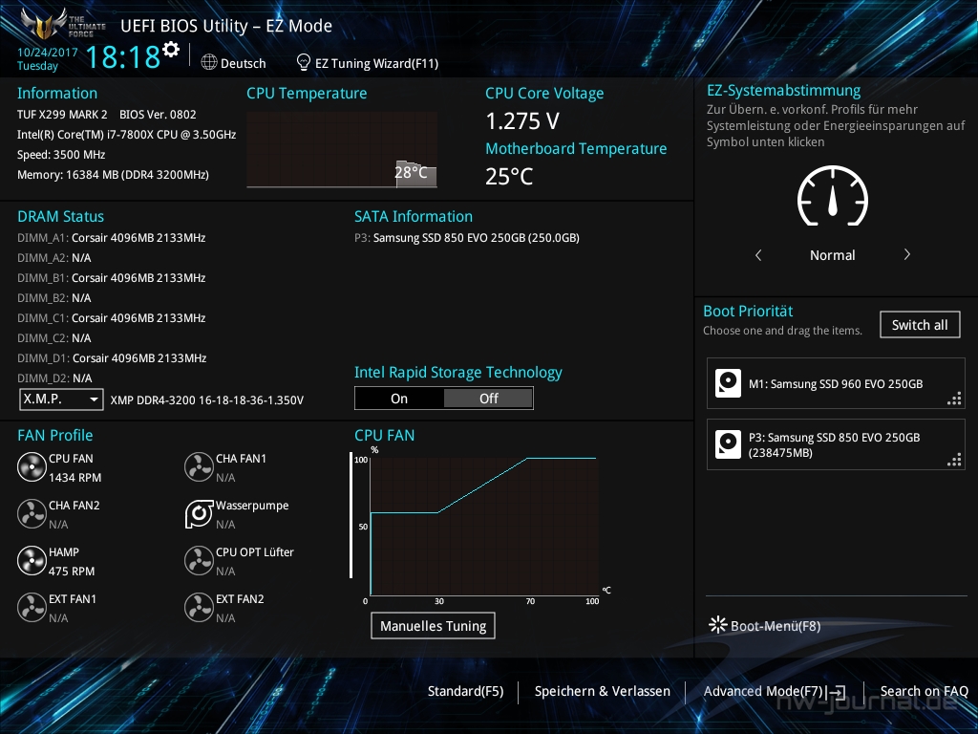Click the M1 Samsung 960 EVO disk icon

728,383
